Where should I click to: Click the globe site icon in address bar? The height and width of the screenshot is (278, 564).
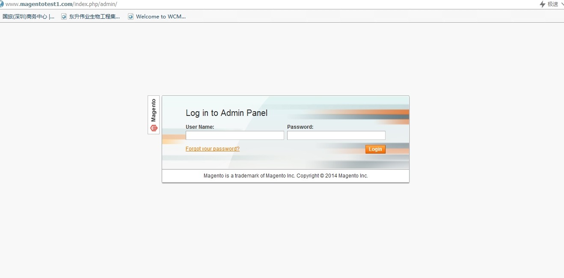pyautogui.click(x=2, y=4)
